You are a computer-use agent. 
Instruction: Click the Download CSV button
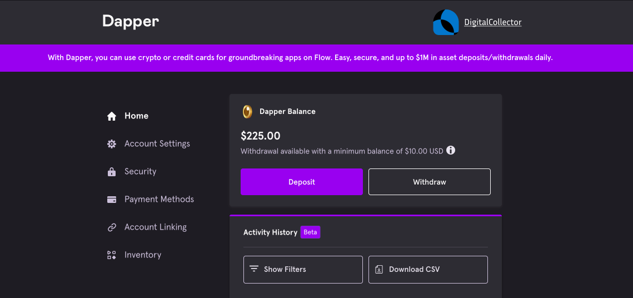click(428, 269)
